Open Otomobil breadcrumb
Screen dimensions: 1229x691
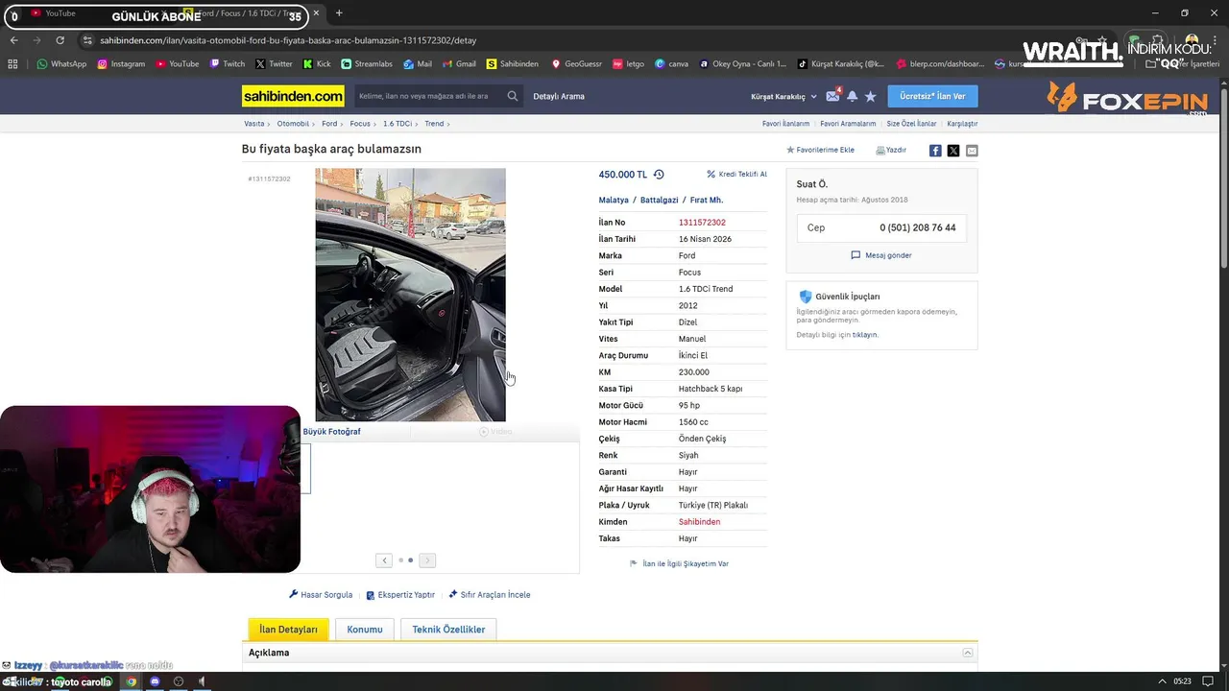[x=293, y=124]
